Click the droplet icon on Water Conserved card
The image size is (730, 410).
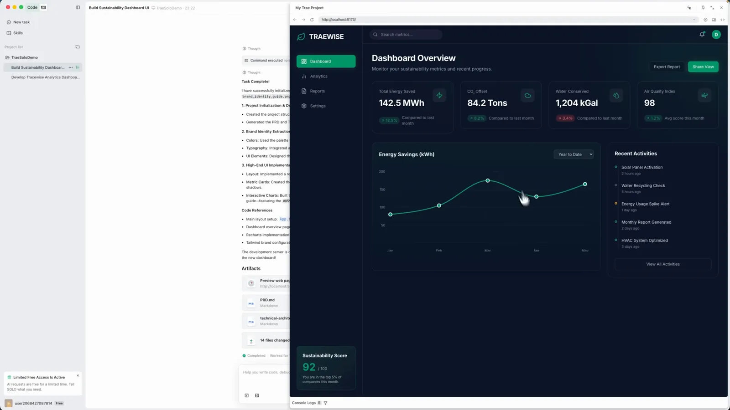pyautogui.click(x=616, y=95)
